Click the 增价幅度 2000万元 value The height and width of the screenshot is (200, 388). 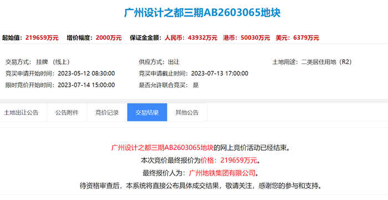click(x=109, y=38)
